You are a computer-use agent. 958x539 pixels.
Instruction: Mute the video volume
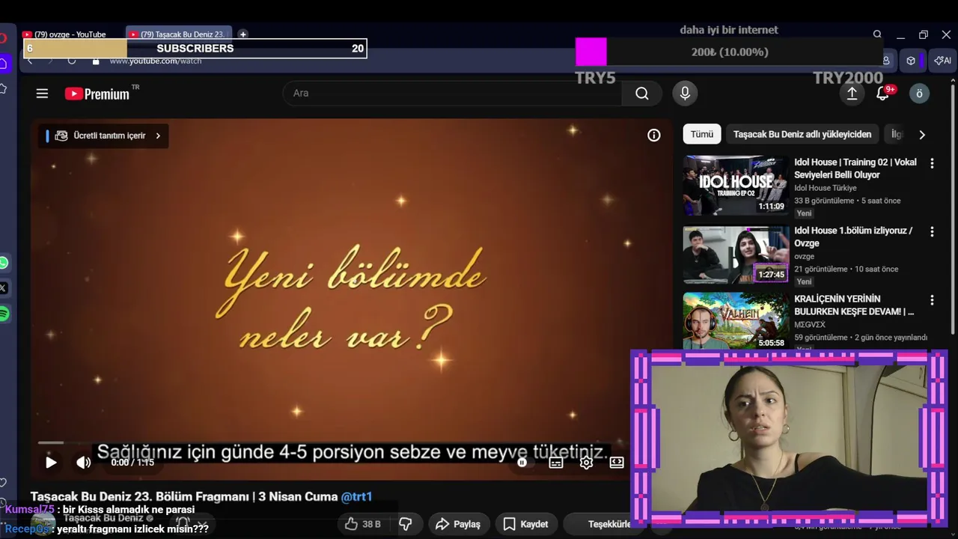(83, 462)
